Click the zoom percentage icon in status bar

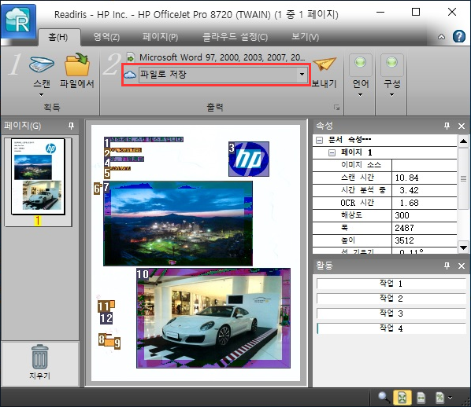[x=439, y=398]
